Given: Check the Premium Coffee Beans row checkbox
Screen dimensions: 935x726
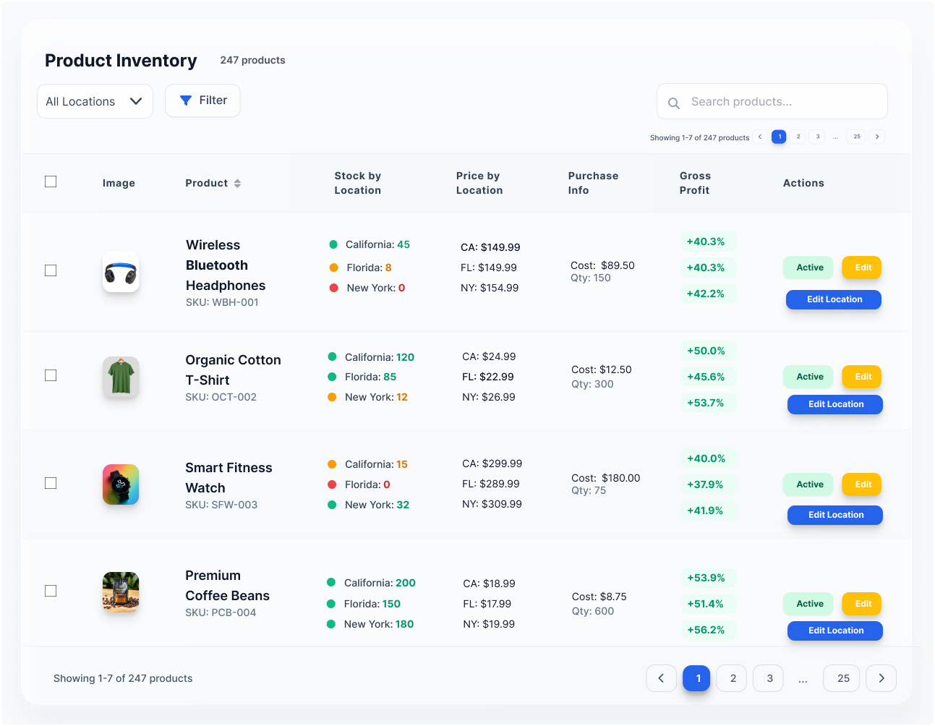Looking at the screenshot, I should tap(51, 591).
